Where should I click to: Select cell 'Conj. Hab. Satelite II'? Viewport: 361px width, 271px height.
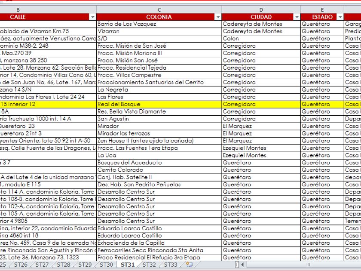click(x=159, y=177)
